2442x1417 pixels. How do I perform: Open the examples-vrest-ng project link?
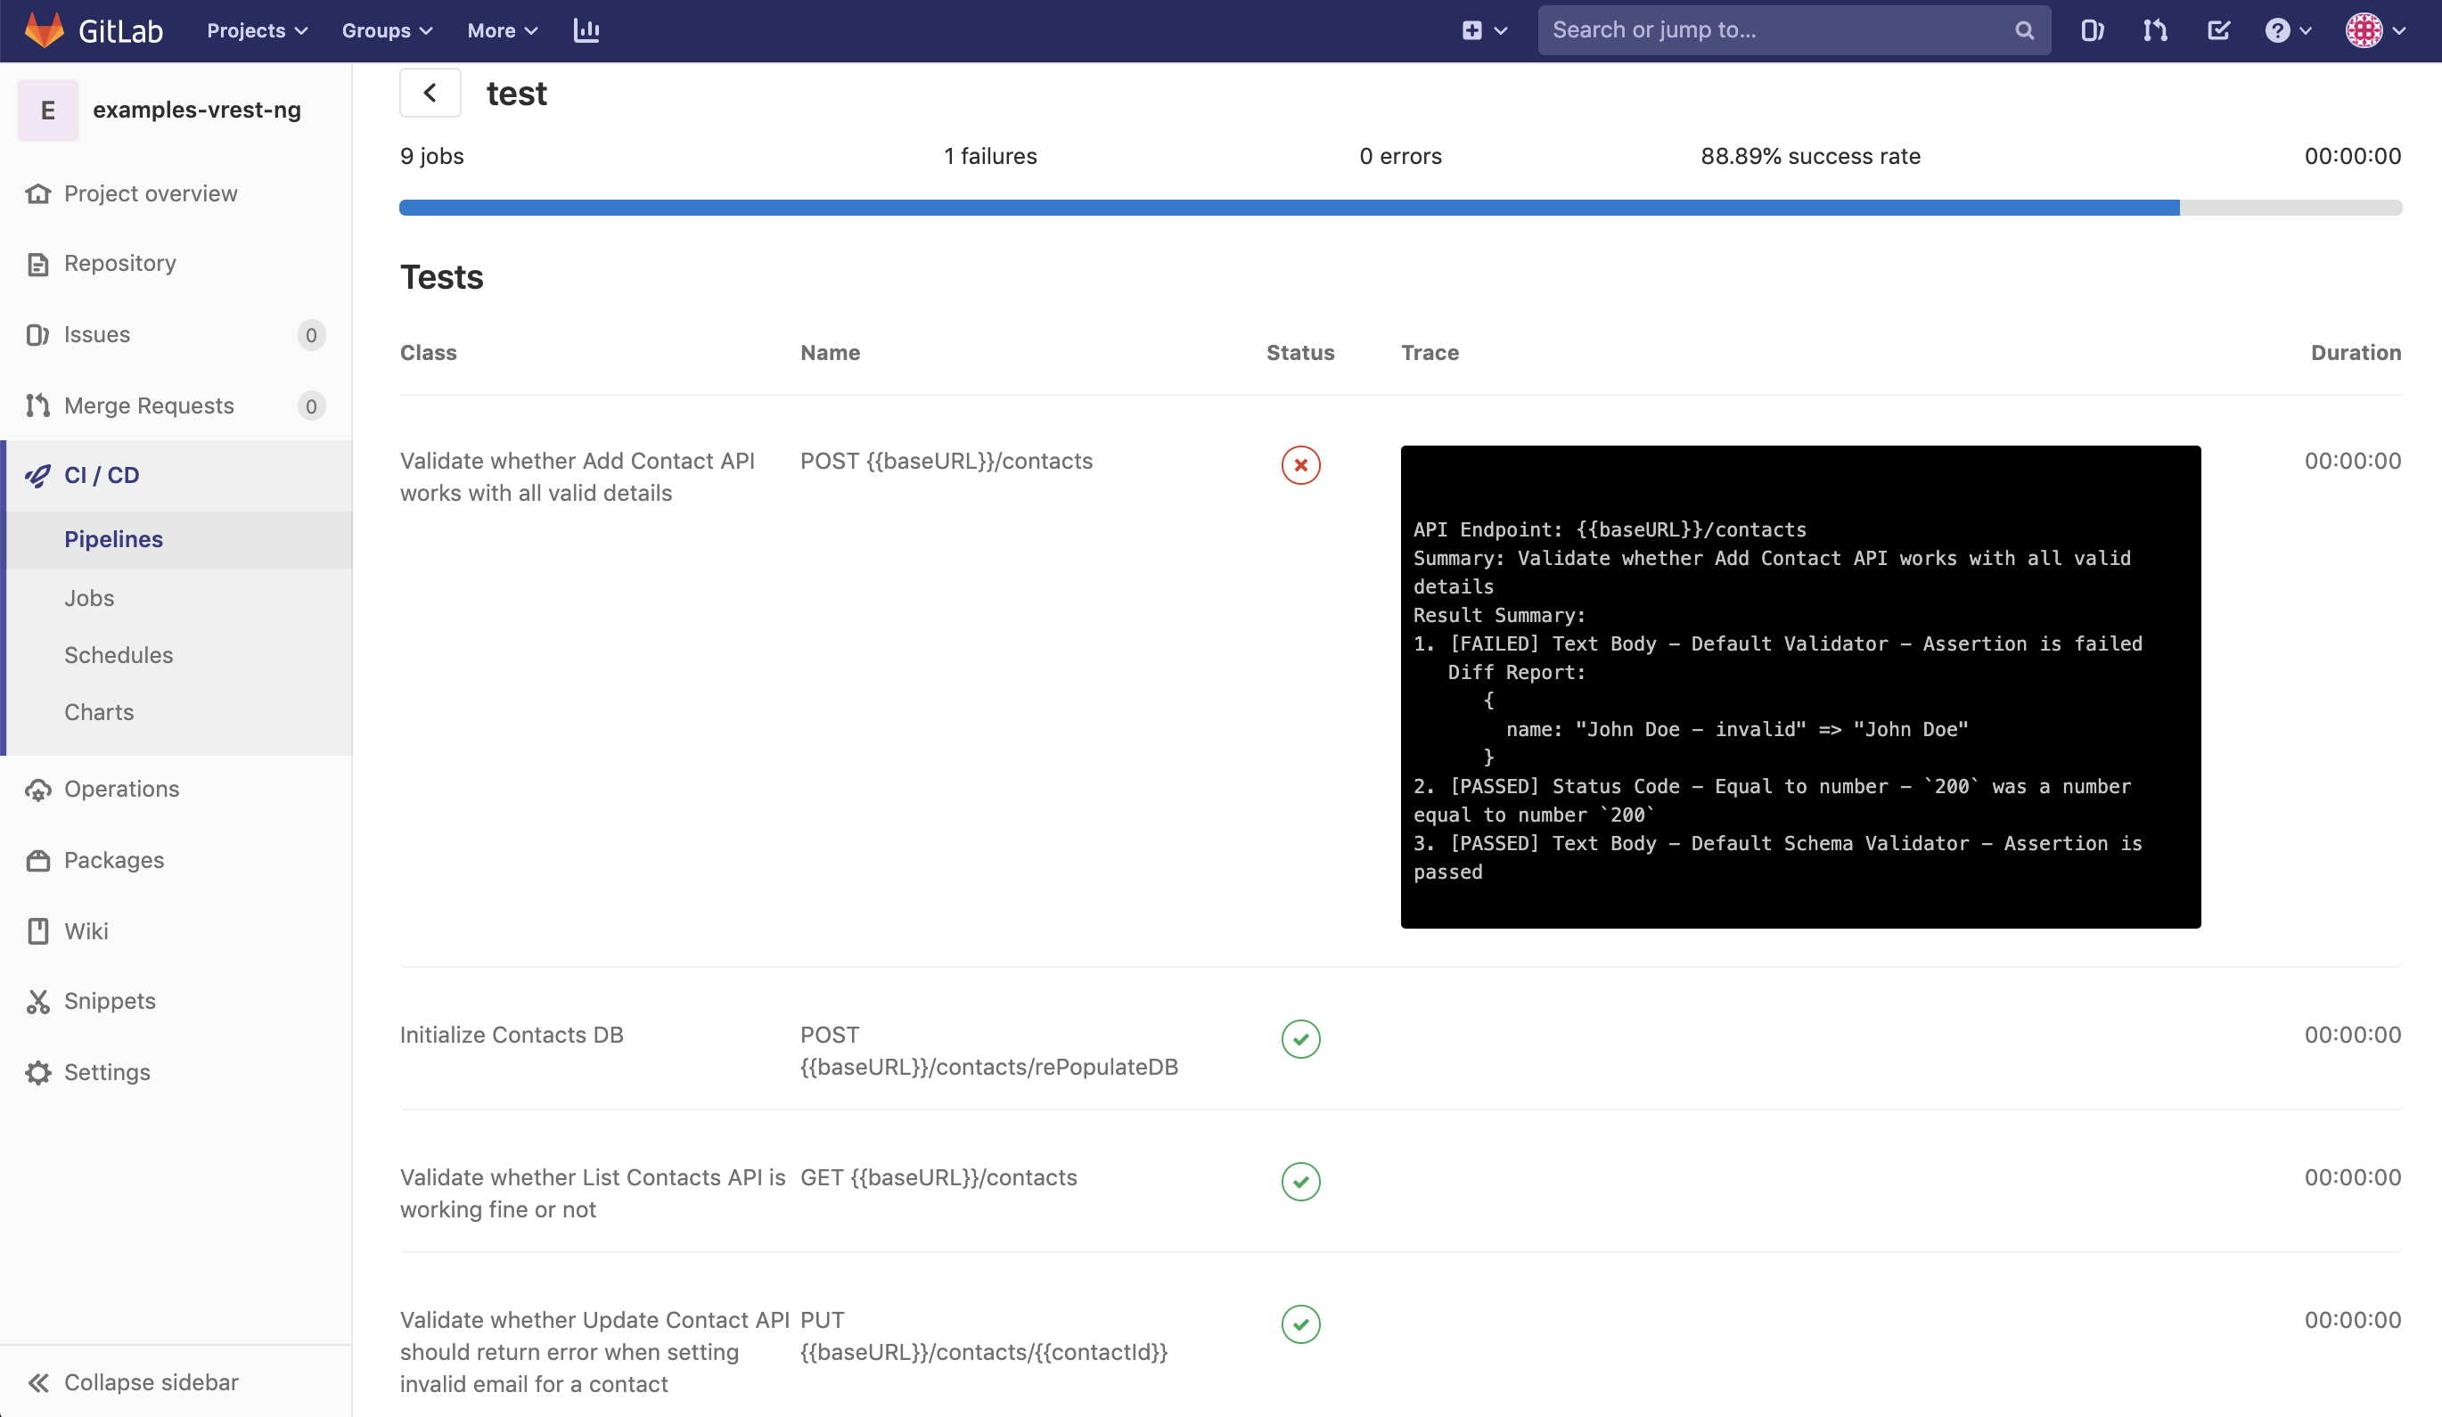pos(197,110)
